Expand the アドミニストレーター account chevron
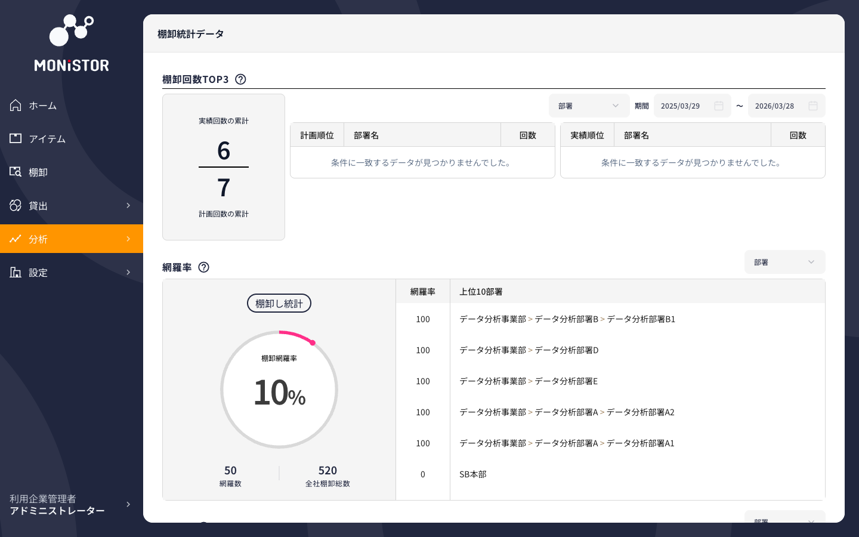 click(x=128, y=504)
